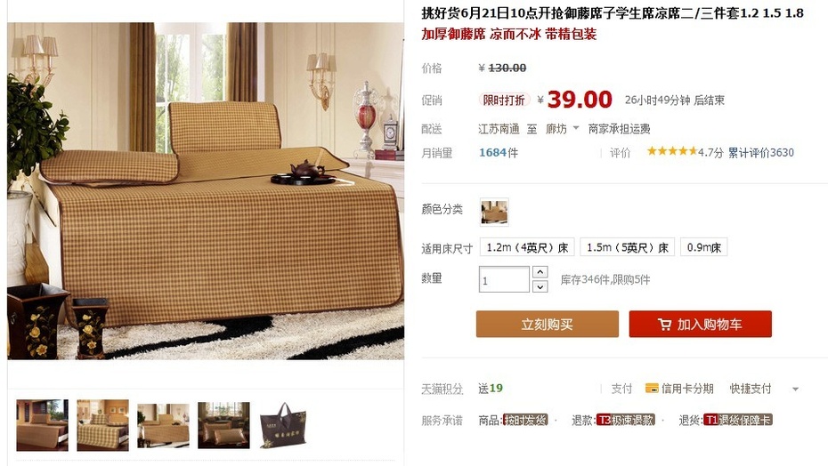
Task: Click the 立刻购买 buy now button
Action: click(547, 324)
